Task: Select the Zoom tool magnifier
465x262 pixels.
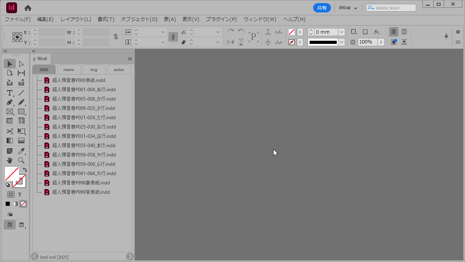Action: pyautogui.click(x=21, y=160)
